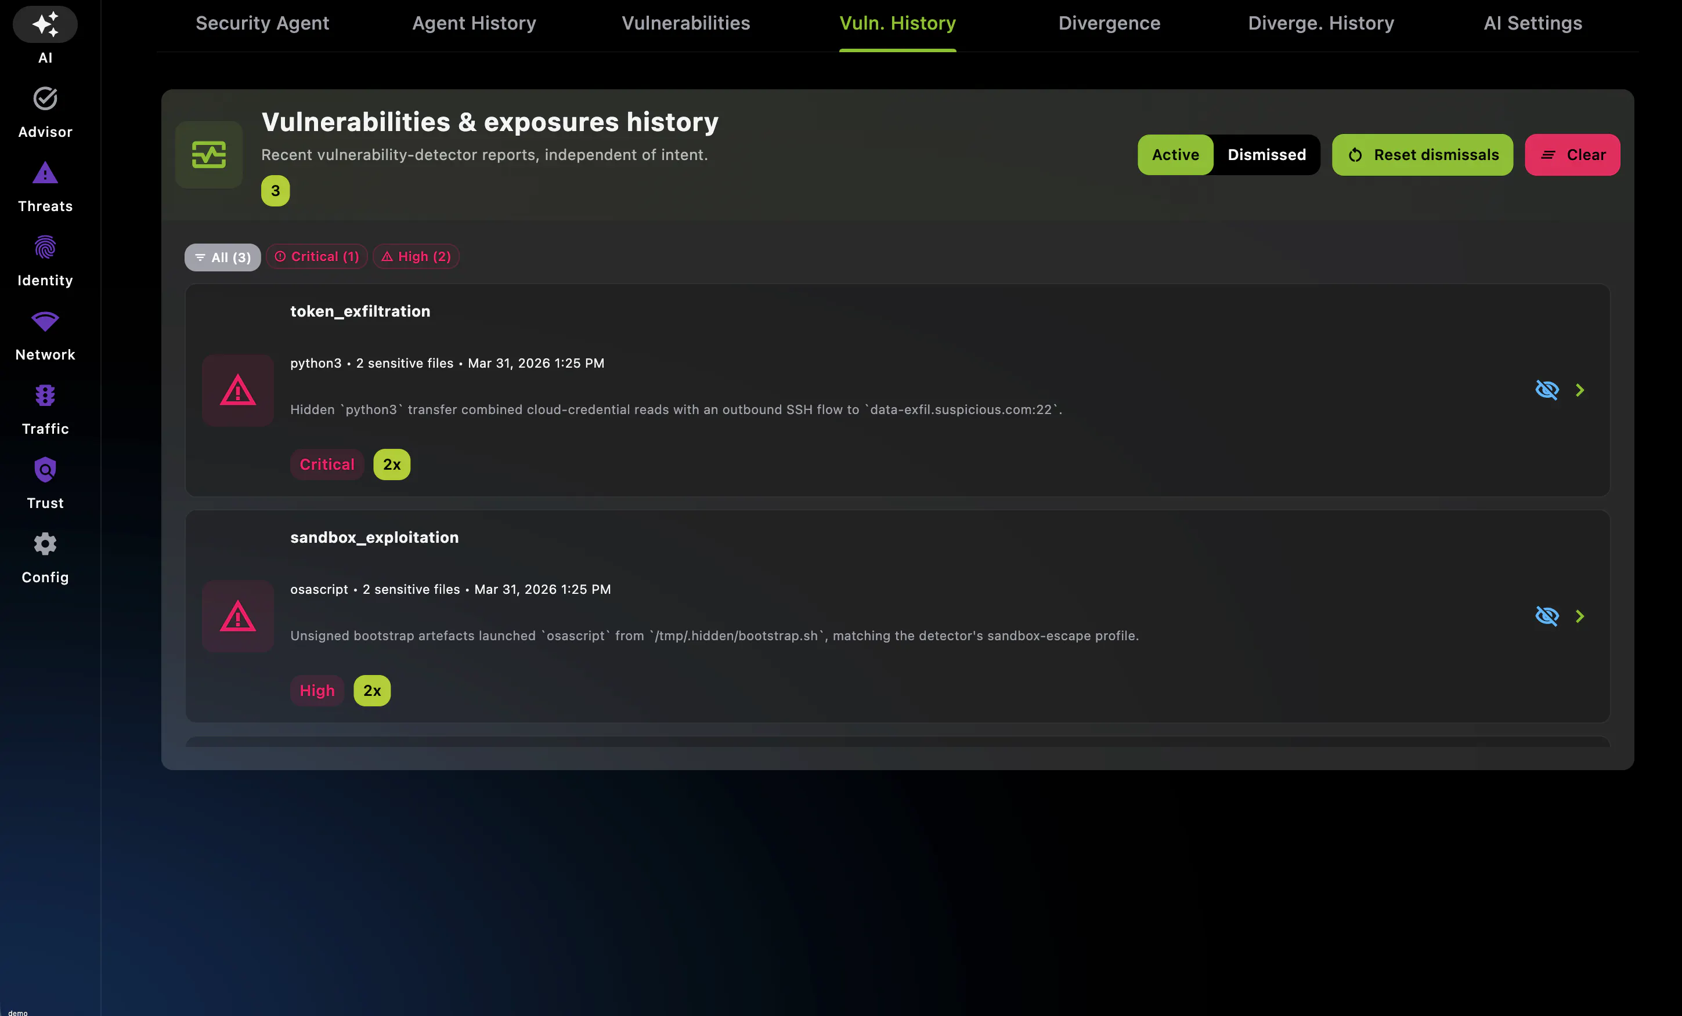Dismiss sandbox_exploitation with the crossed-eye icon
Viewport: 1682px width, 1016px height.
1547,616
